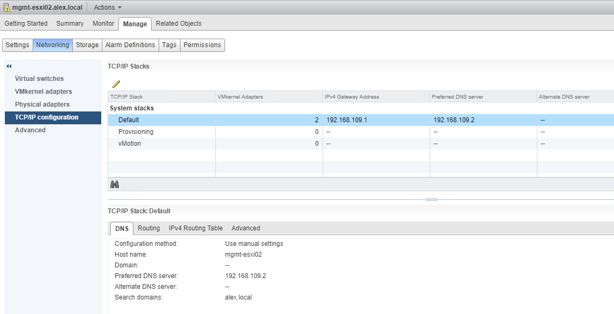Open the Actions dropdown menu
The image size is (614, 314).
pyautogui.click(x=108, y=8)
